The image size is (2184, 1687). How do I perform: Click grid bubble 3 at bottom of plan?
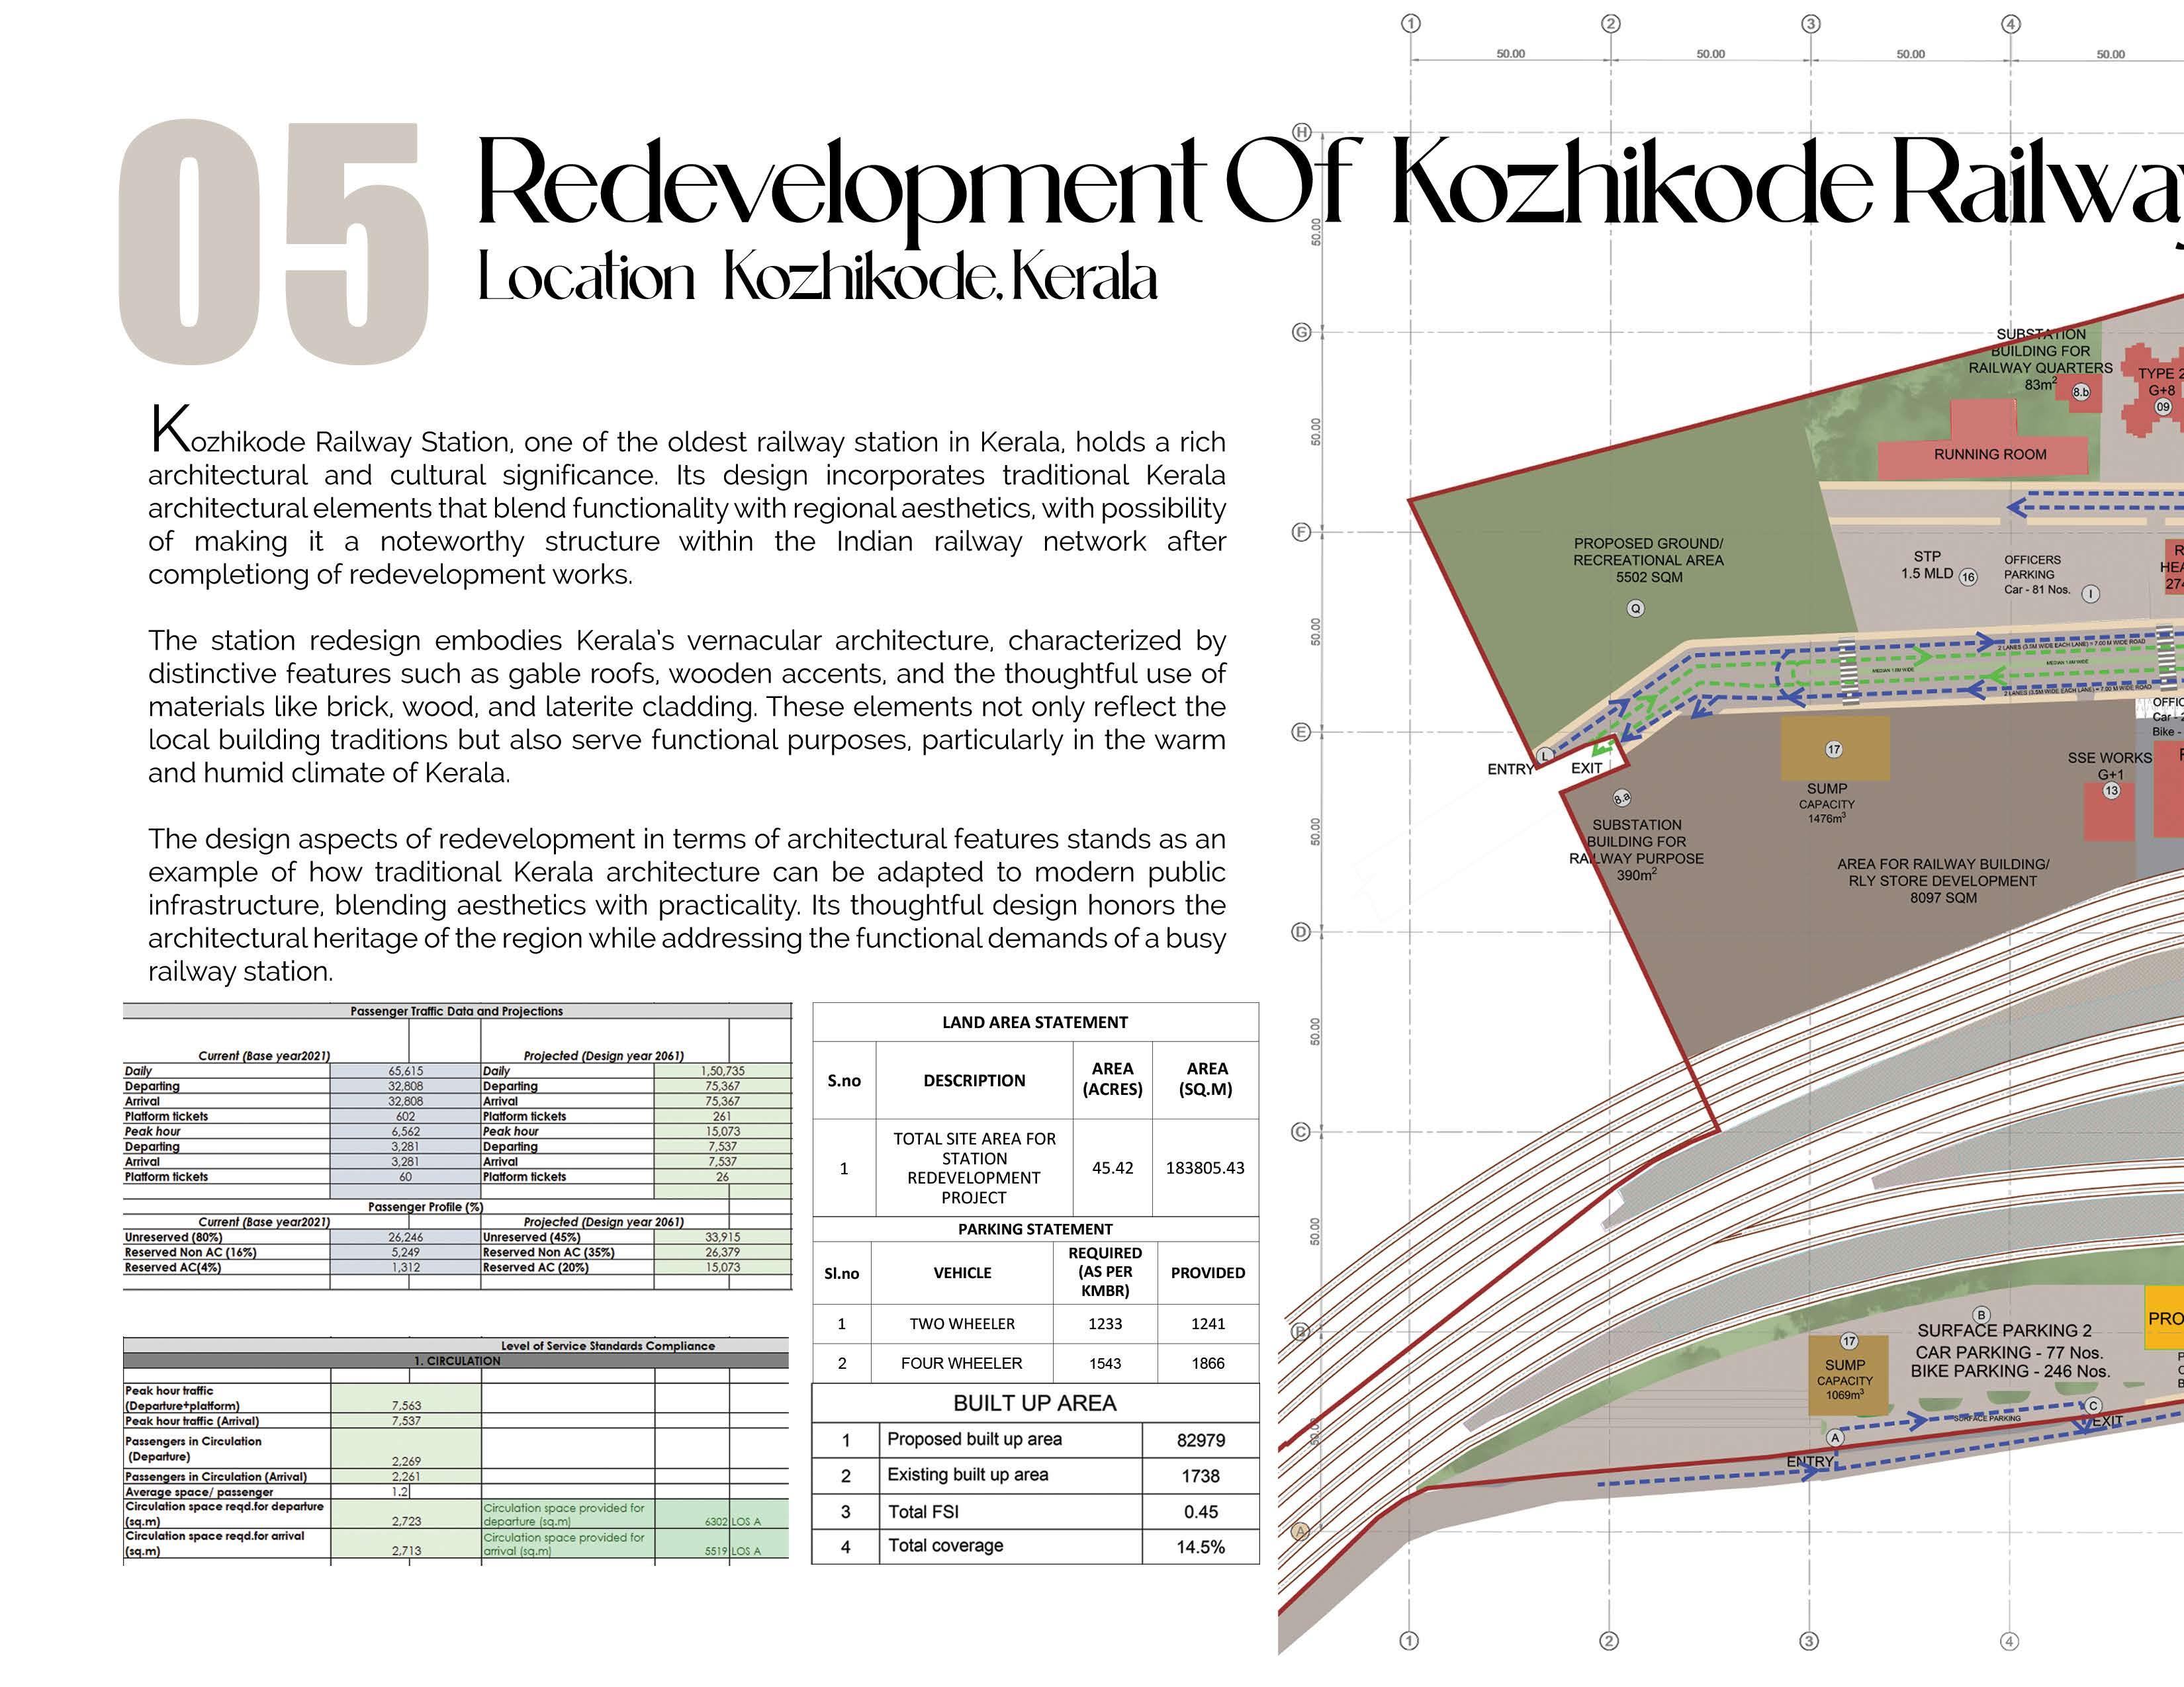[1808, 1641]
